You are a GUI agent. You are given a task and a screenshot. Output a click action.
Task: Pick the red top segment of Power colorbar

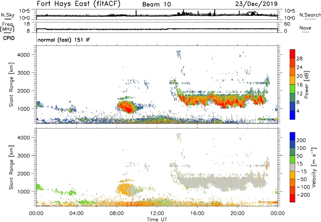293,54
